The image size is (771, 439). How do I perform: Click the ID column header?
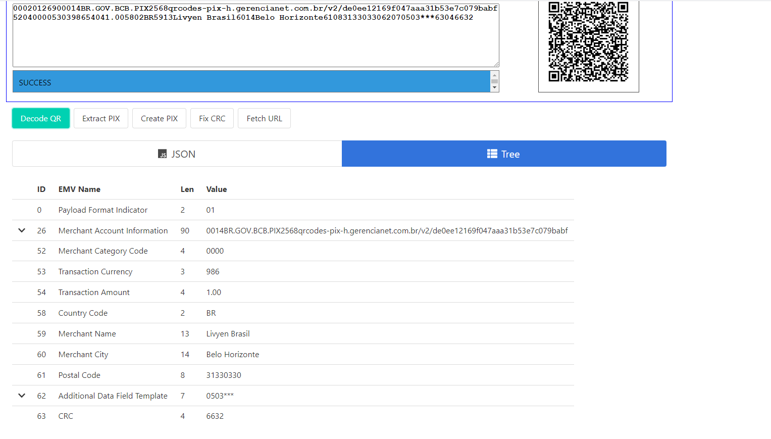tap(41, 189)
